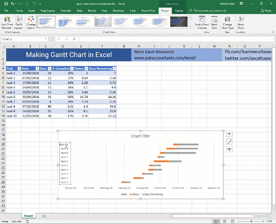
Task: Click the macro record icon in status bar
Action: coord(28,222)
